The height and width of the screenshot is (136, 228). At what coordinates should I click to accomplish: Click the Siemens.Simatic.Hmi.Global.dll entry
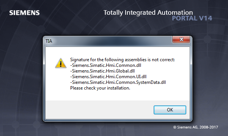(102, 71)
